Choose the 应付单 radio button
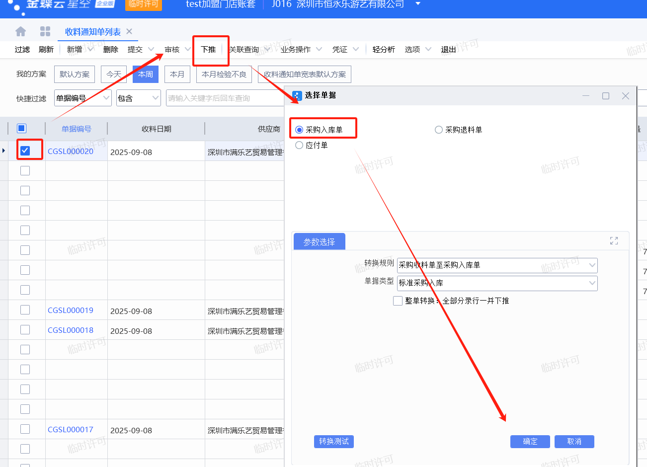Viewport: 647px width, 467px height. pos(299,145)
